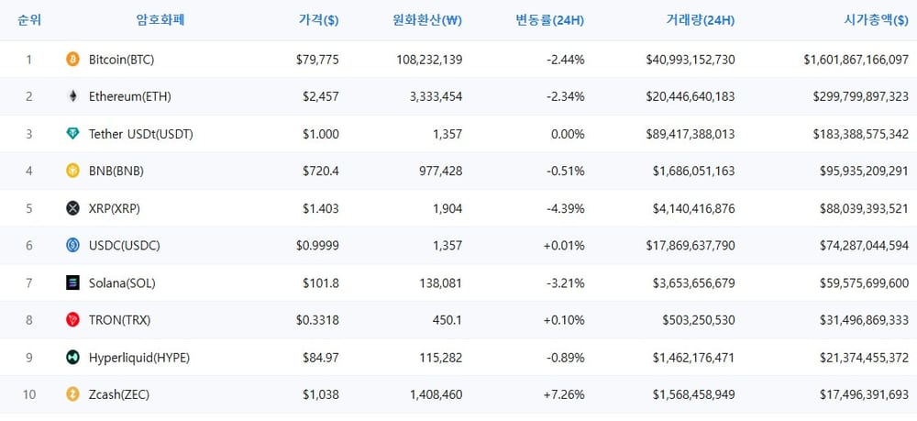Select Solana volume $3,653,656,679
This screenshot has width=917, height=421.
pos(694,283)
